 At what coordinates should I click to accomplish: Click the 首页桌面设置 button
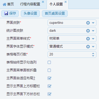coord(55,14)
